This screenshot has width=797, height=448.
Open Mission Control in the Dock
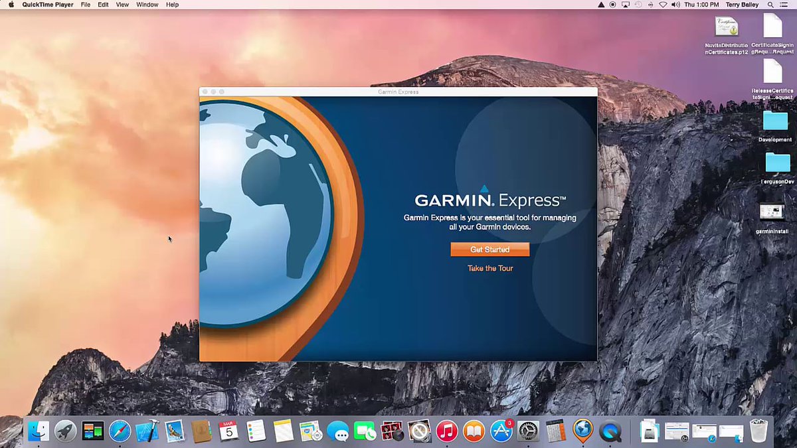[x=93, y=431]
